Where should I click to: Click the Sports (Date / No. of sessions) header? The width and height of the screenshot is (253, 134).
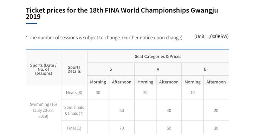pos(43,69)
